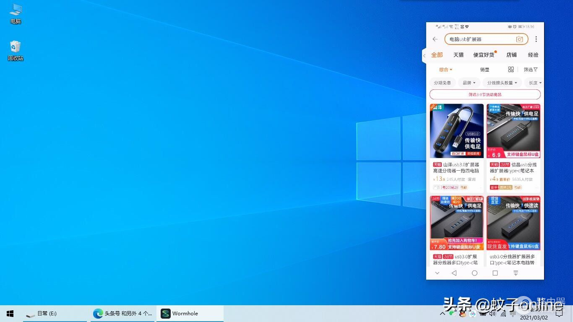Select the 便宜好货 tab
The height and width of the screenshot is (322, 573).
click(484, 55)
